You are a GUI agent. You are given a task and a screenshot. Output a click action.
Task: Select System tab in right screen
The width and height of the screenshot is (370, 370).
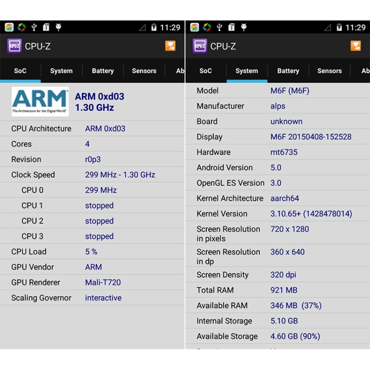point(247,71)
